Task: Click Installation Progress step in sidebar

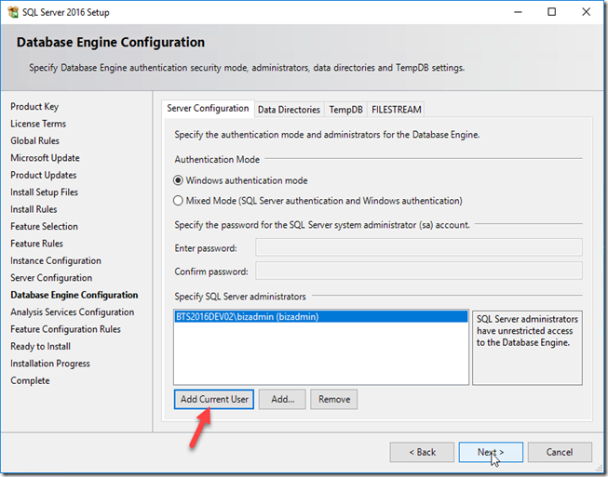Action: tap(50, 364)
